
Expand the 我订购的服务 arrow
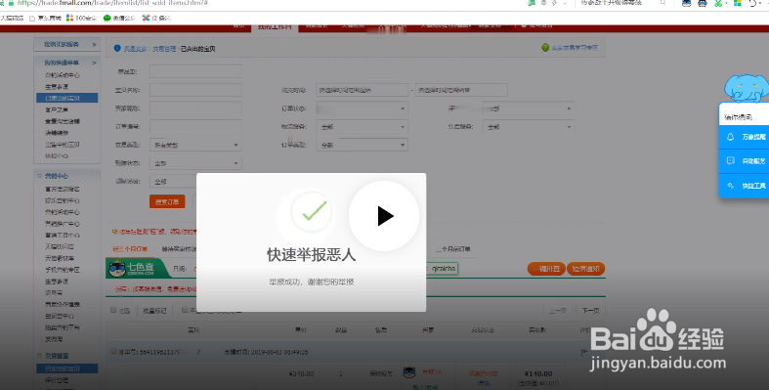click(94, 44)
